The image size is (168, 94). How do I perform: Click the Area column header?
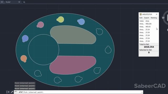pos(147,21)
